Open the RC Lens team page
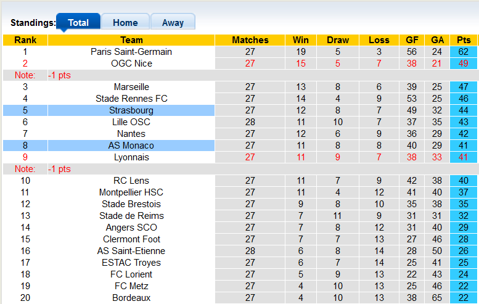The height and width of the screenshot is (304, 479). coord(131,181)
